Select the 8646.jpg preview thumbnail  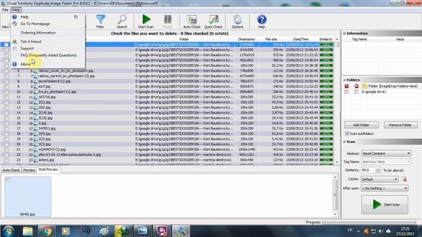[28, 197]
